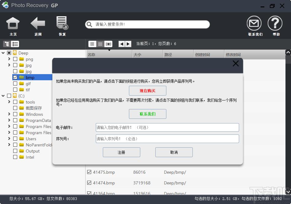291x204 pixels.
Task: Collapse the (C:) drive node
Action: pyautogui.click(x=3, y=96)
